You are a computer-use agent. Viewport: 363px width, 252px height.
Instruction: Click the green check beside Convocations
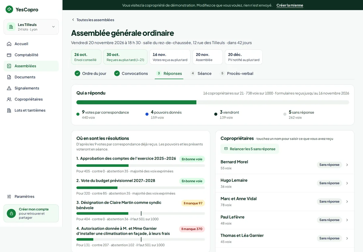coord(117,73)
